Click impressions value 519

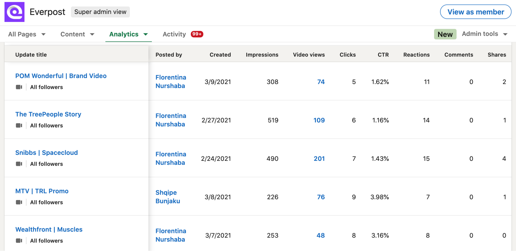pyautogui.click(x=273, y=120)
